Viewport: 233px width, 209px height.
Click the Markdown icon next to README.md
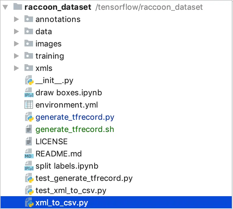click(x=29, y=154)
